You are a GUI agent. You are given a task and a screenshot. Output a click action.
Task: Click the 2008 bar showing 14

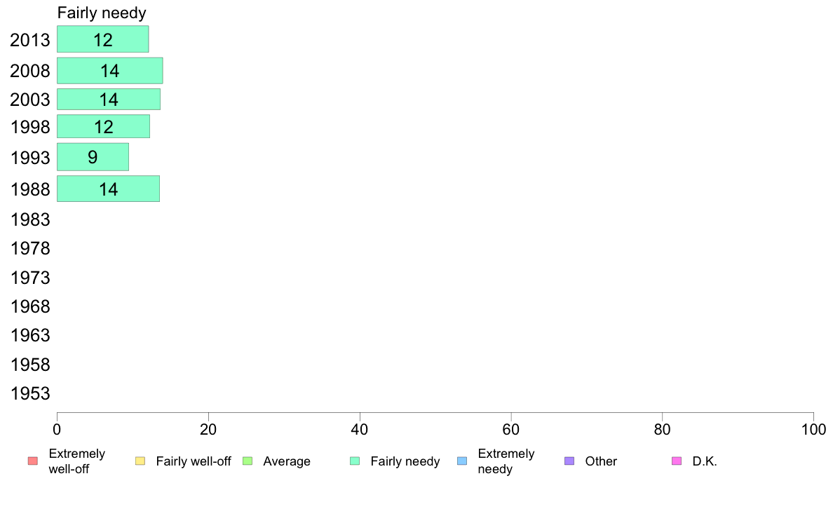[x=110, y=71]
